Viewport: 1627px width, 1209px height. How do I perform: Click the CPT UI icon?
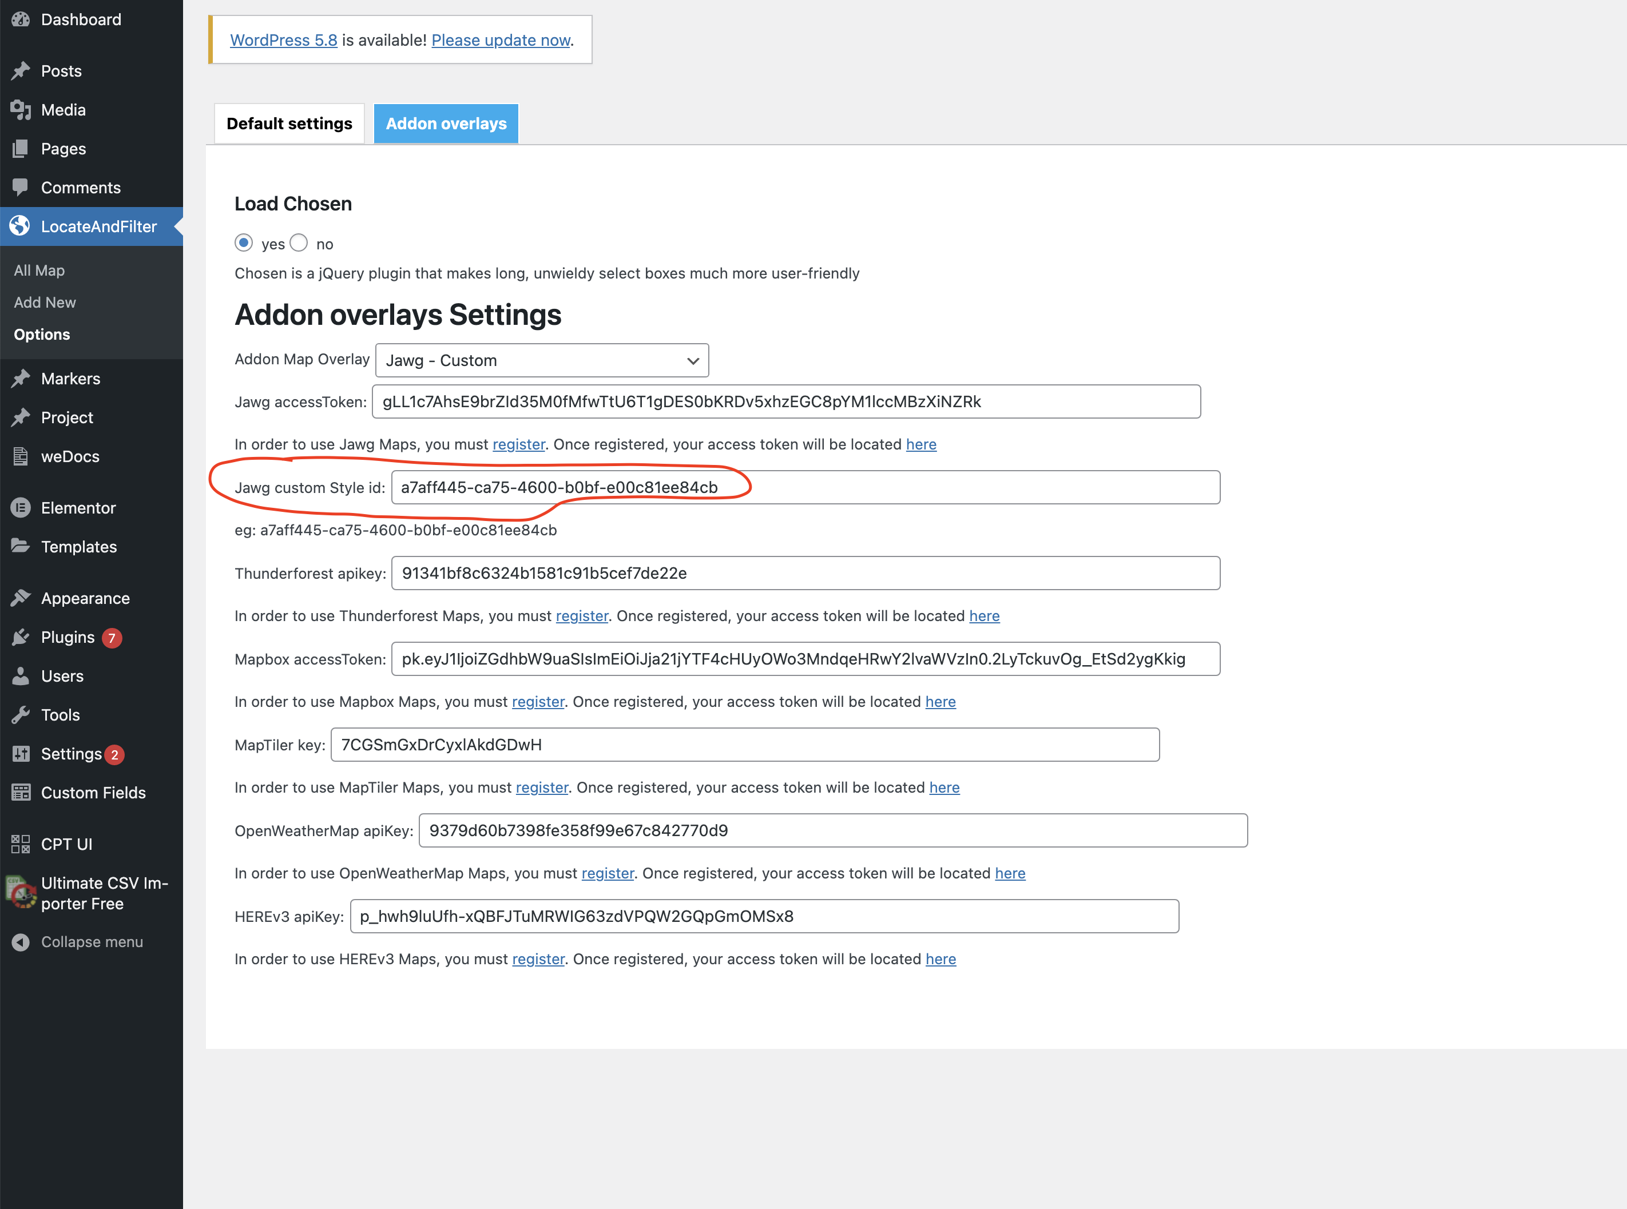[x=21, y=844]
